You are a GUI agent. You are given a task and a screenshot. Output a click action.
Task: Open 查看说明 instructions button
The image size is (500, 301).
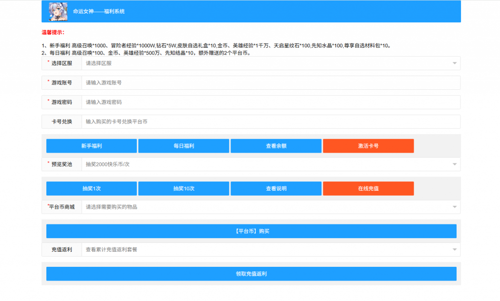(x=276, y=189)
